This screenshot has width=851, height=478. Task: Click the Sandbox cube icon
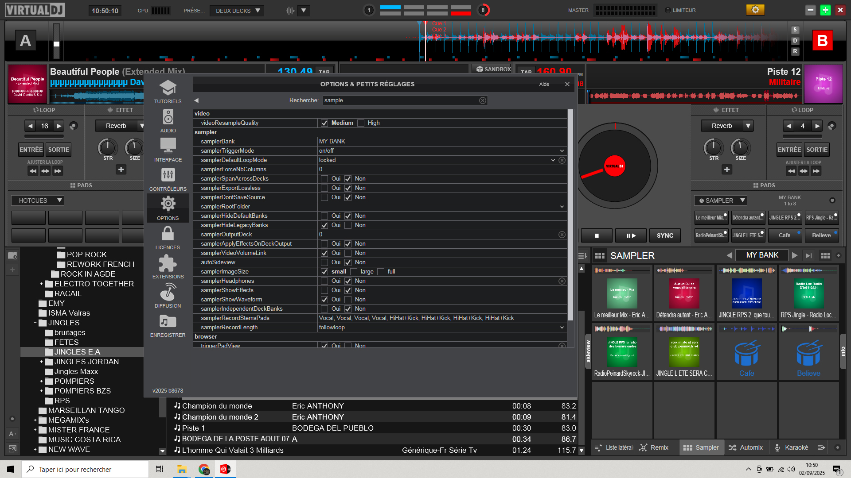pos(480,69)
